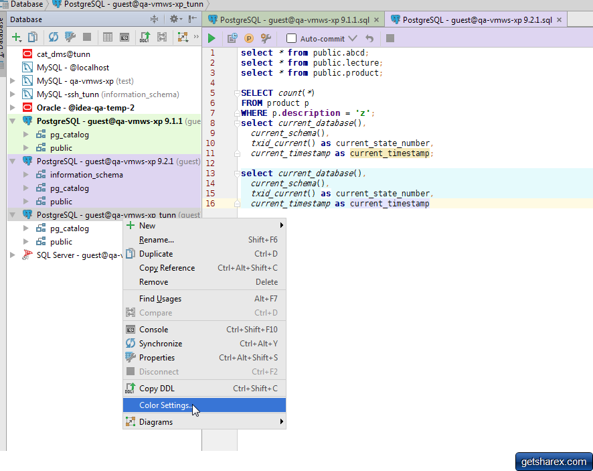Open console settings wrench icon in editor toolbar
Viewport: 593px width, 471px height.
point(266,38)
